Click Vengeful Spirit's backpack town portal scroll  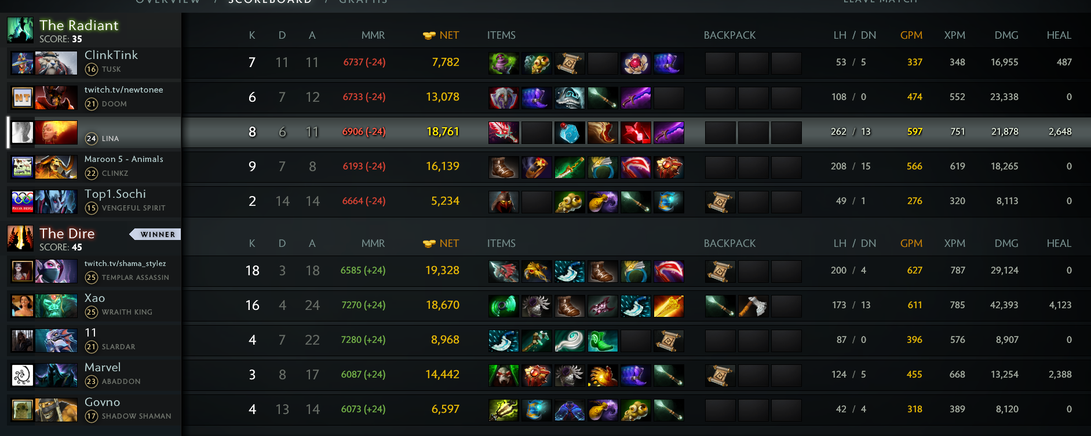point(720,202)
